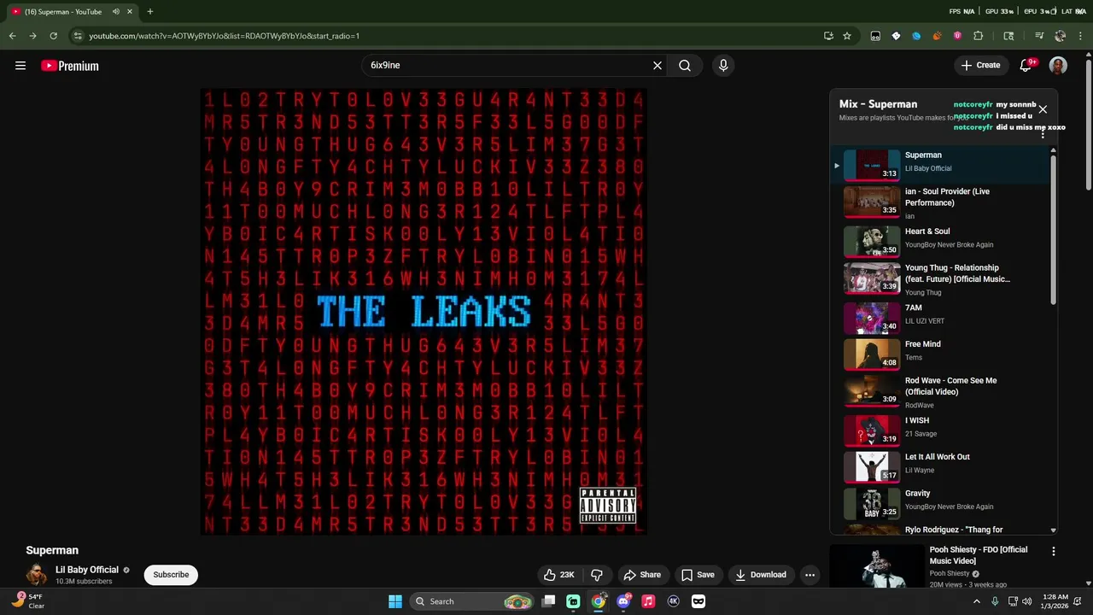This screenshot has width=1093, height=615.
Task: Open Lil Baby Official channel name
Action: tap(87, 570)
